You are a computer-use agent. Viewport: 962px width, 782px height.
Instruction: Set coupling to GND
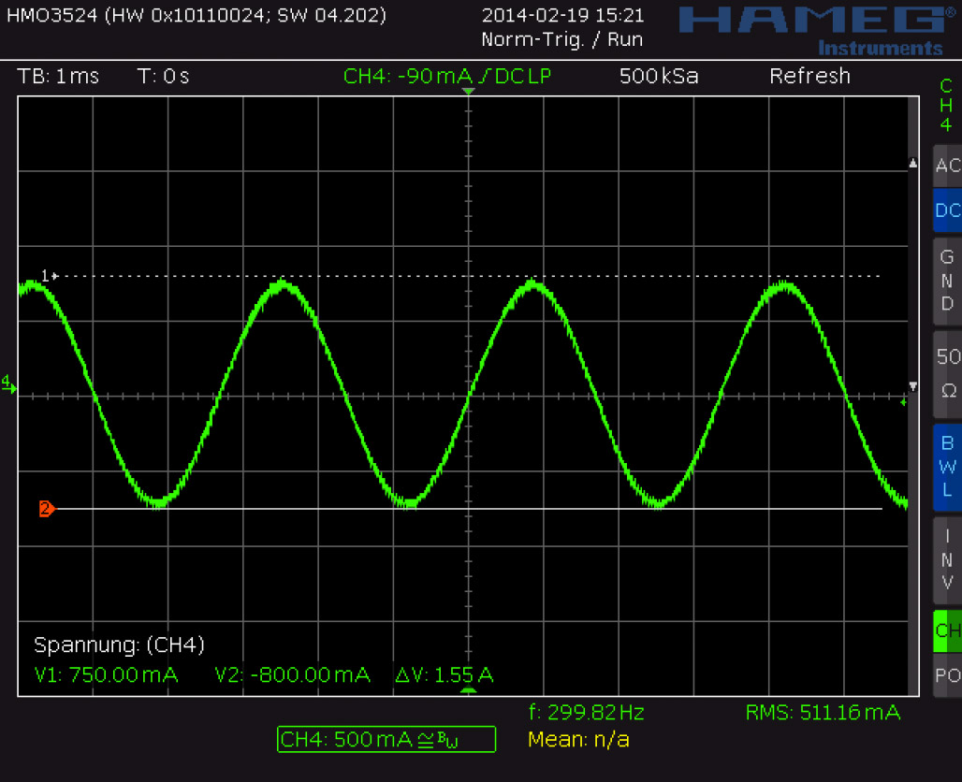point(947,280)
